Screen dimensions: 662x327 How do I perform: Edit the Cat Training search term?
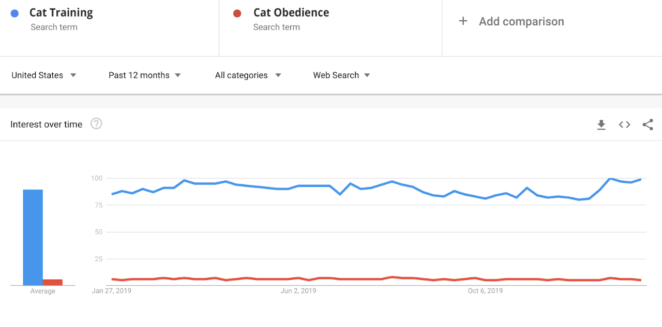tap(61, 13)
